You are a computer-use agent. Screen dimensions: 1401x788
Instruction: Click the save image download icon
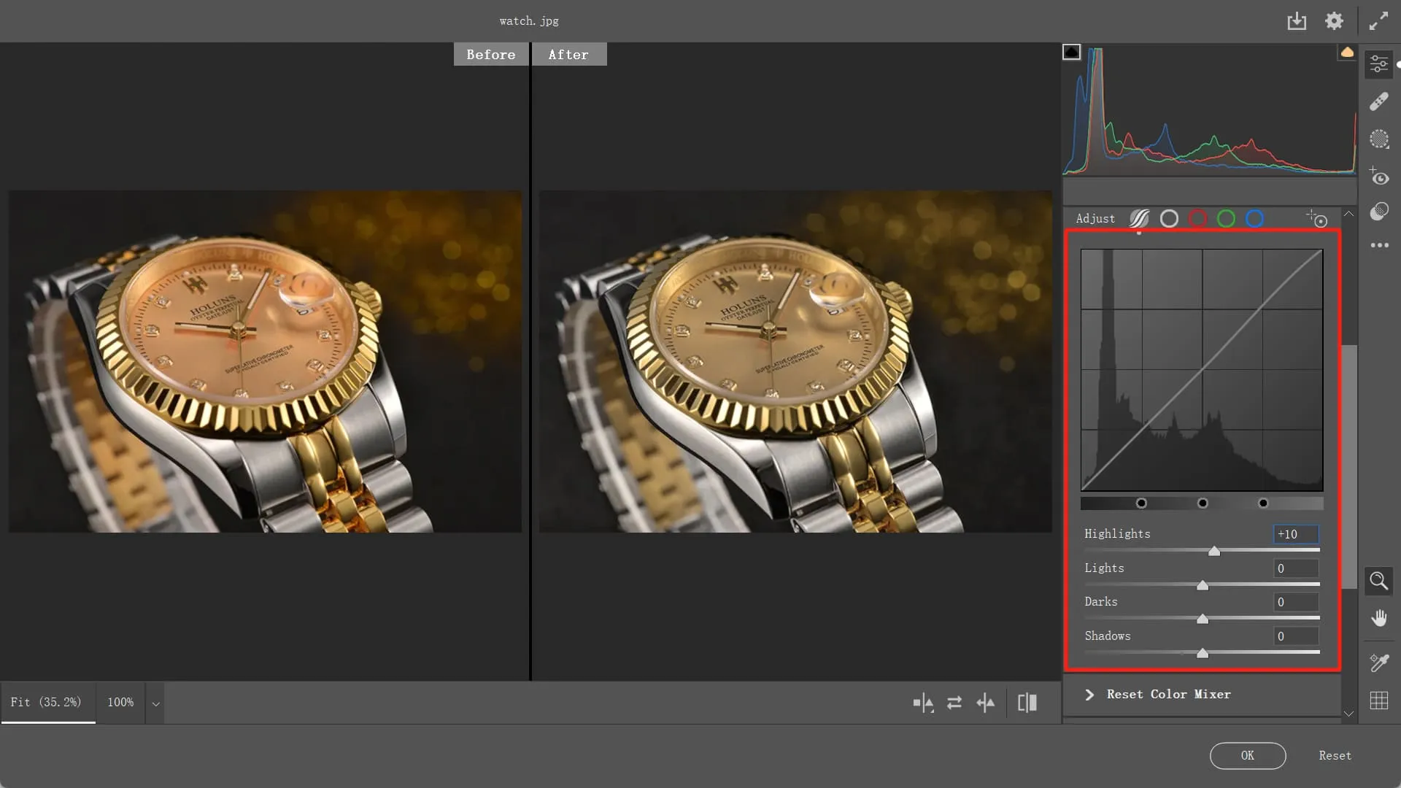(x=1297, y=21)
